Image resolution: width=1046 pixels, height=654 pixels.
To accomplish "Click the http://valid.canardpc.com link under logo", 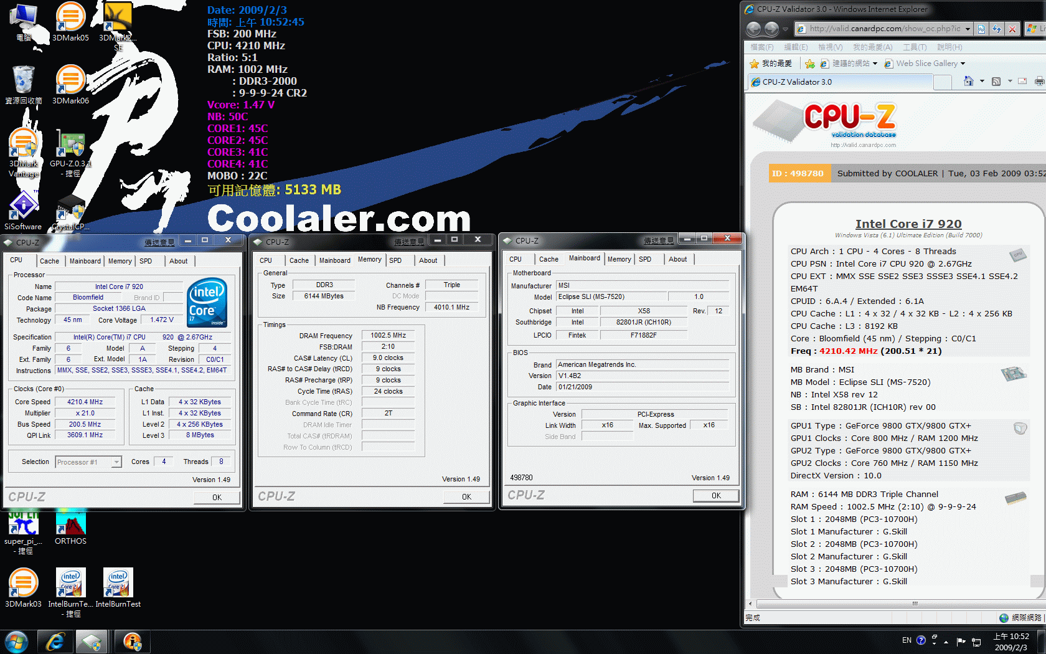I will (x=863, y=145).
